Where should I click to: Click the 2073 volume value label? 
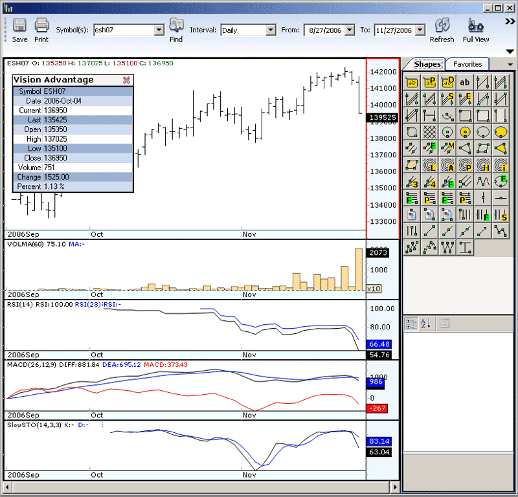(378, 252)
